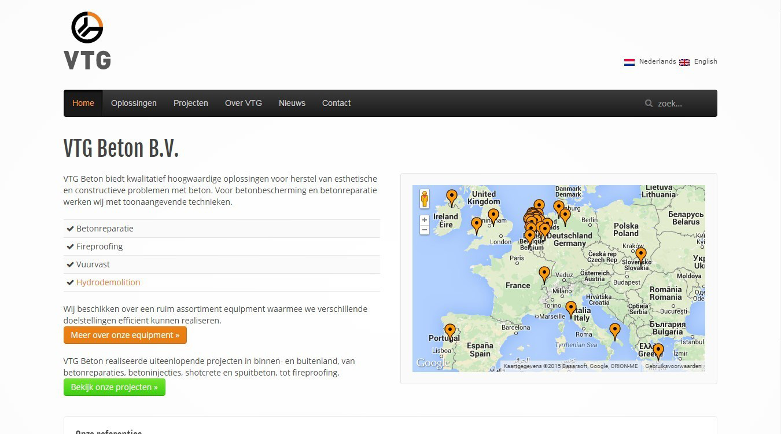Click the map marker east of France

(x=544, y=275)
